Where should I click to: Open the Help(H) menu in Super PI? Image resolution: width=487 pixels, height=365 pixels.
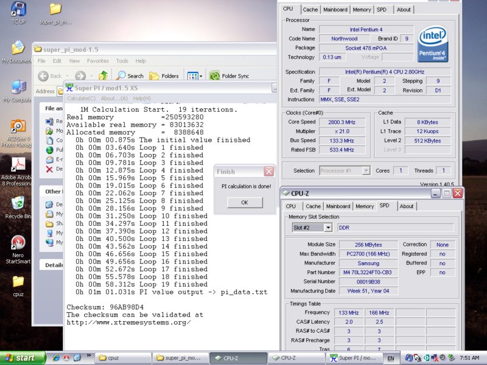tap(142, 99)
